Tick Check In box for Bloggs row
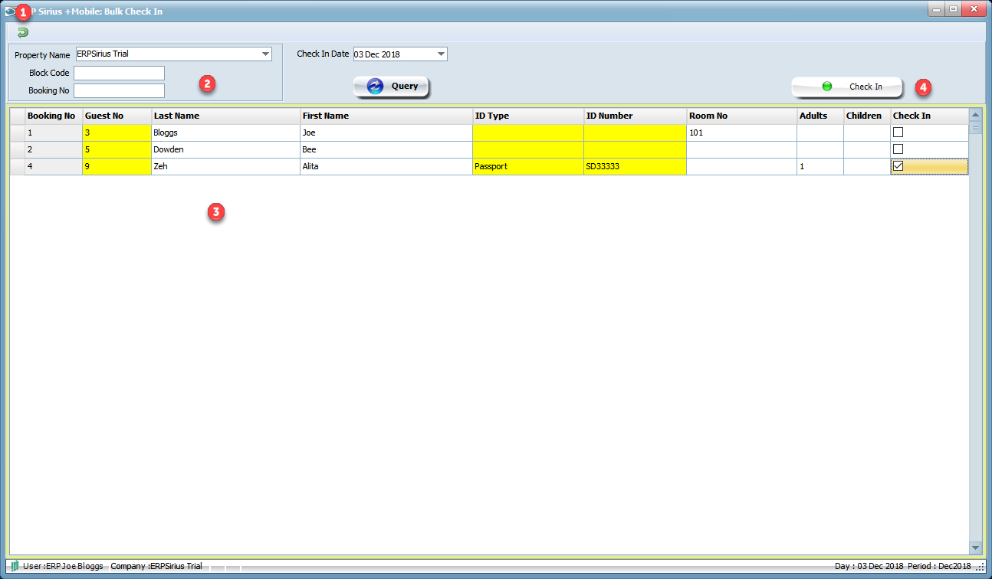The width and height of the screenshot is (992, 579). (898, 132)
